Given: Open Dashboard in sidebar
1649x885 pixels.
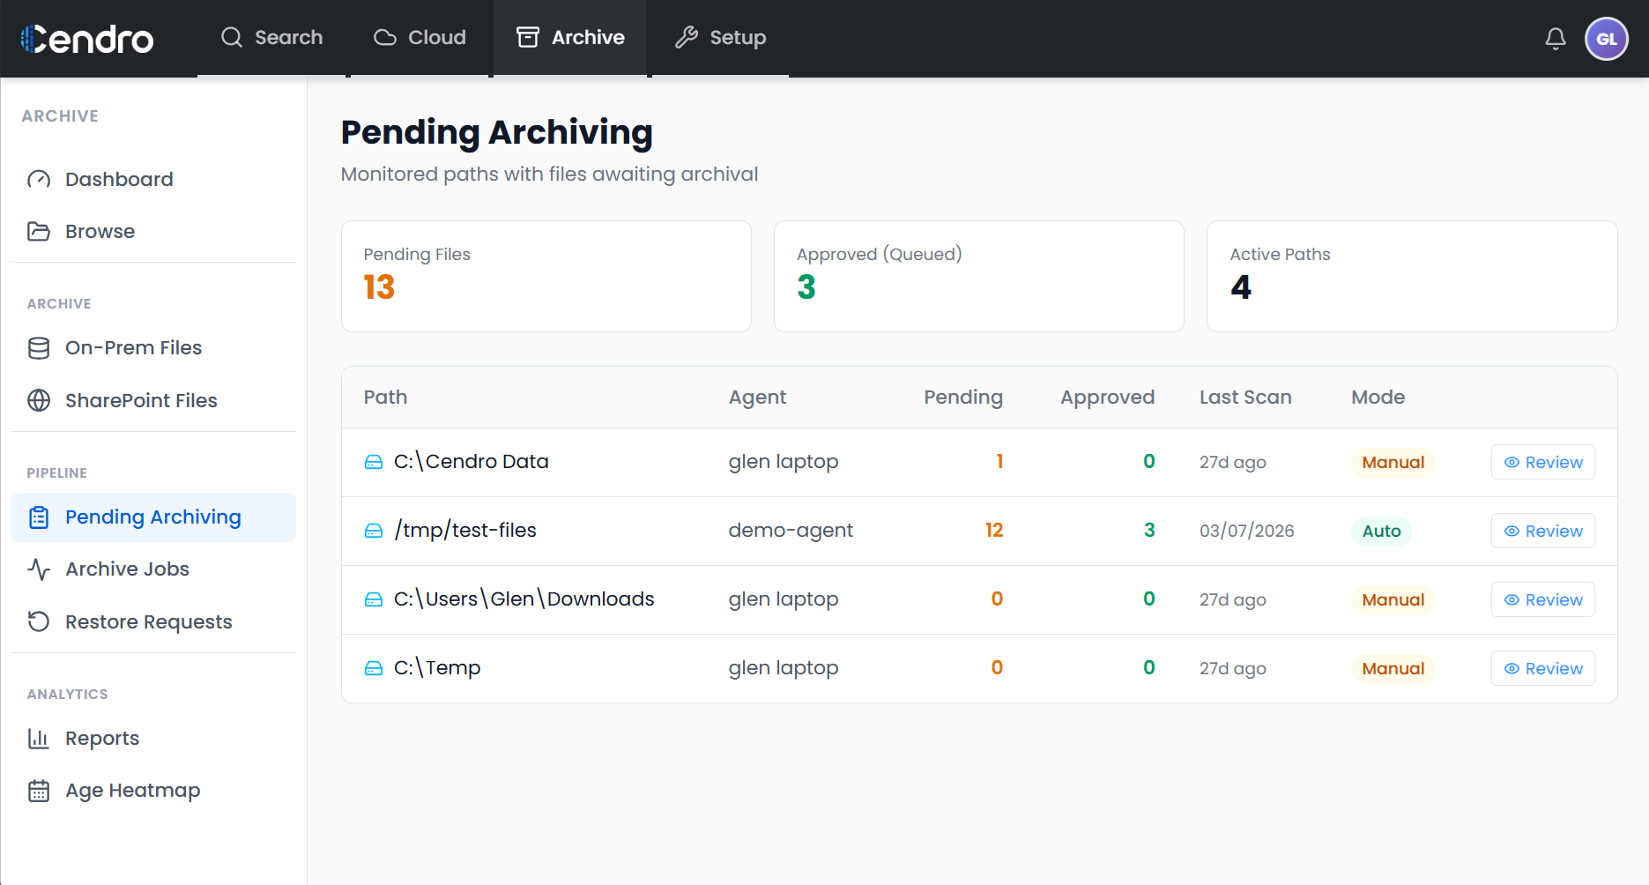Looking at the screenshot, I should click(x=153, y=180).
